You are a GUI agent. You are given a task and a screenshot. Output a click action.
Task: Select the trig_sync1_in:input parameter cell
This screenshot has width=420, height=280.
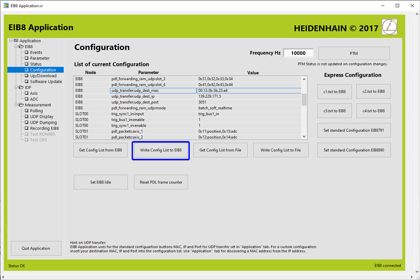coord(153,114)
